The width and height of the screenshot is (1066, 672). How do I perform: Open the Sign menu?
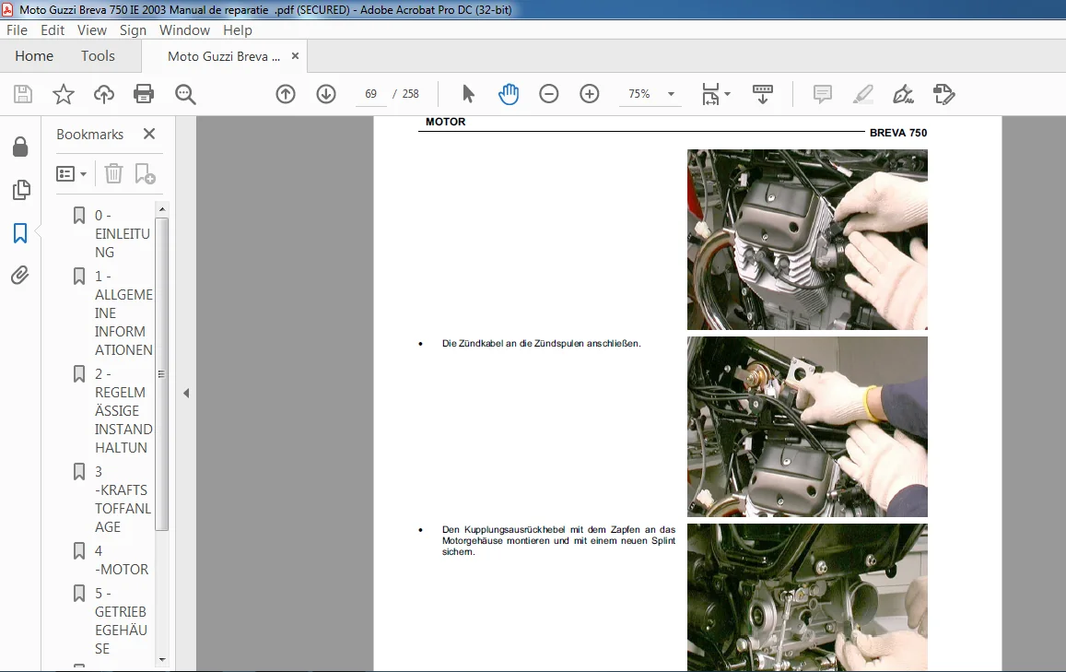click(x=133, y=29)
